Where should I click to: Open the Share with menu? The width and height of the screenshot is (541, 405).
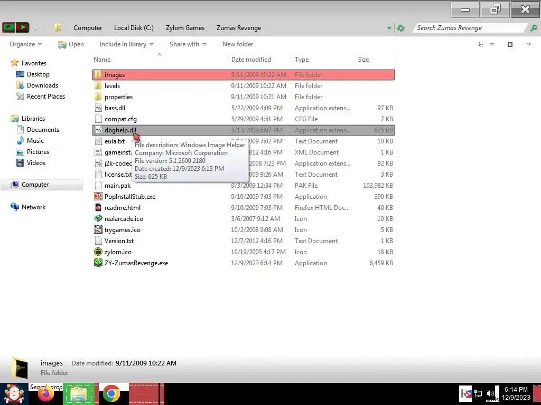tap(188, 44)
